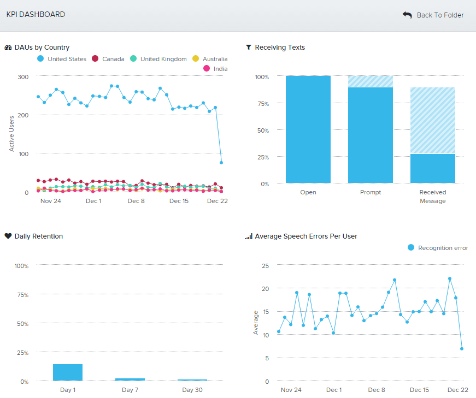Click the heart icon next to Daily Retention

[x=8, y=236]
